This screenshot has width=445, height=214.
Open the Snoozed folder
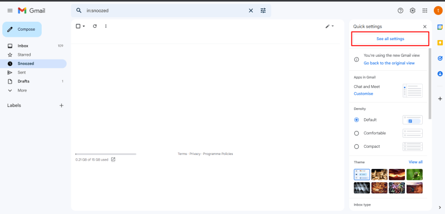[33, 64]
